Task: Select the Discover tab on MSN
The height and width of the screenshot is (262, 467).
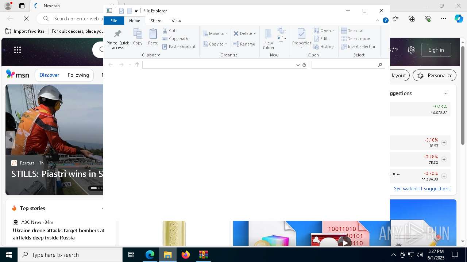Action: tap(49, 75)
